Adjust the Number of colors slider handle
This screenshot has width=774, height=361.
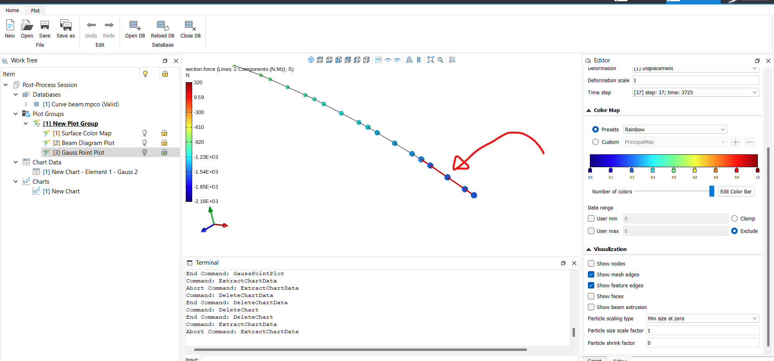(712, 191)
